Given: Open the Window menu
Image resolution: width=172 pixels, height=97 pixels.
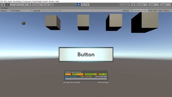Looking at the screenshot, I should pos(51,1).
